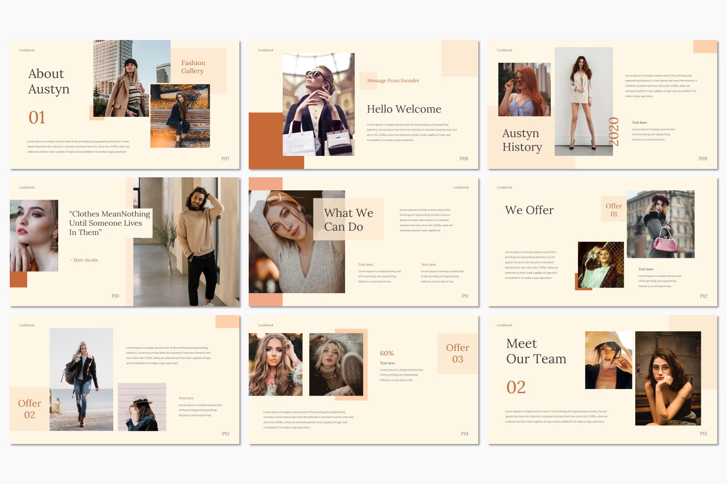Select the "60%" statistic text

tap(387, 353)
